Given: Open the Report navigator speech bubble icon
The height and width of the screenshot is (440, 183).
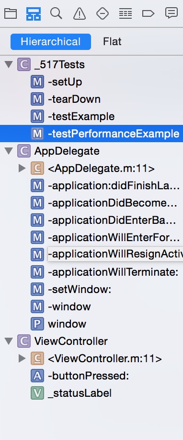Looking at the screenshot, I should [x=171, y=13].
